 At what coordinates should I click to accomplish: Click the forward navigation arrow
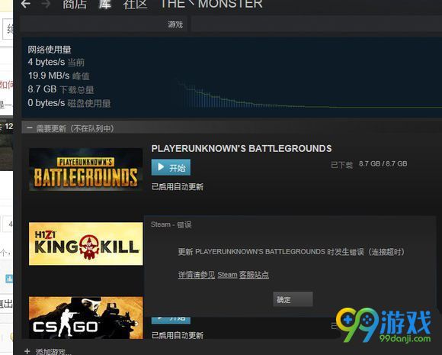pos(45,4)
